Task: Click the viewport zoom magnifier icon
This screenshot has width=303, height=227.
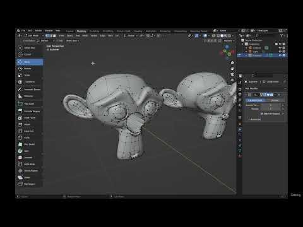Action: 232,63
